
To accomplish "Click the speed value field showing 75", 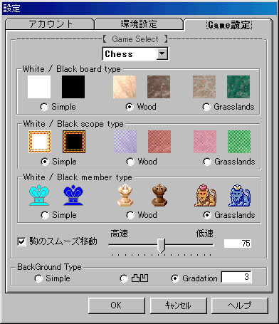I will click(238, 244).
